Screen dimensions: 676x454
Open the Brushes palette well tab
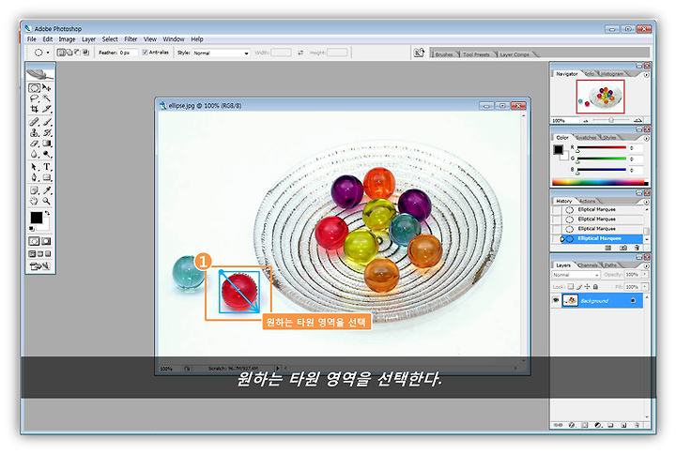pyautogui.click(x=443, y=54)
